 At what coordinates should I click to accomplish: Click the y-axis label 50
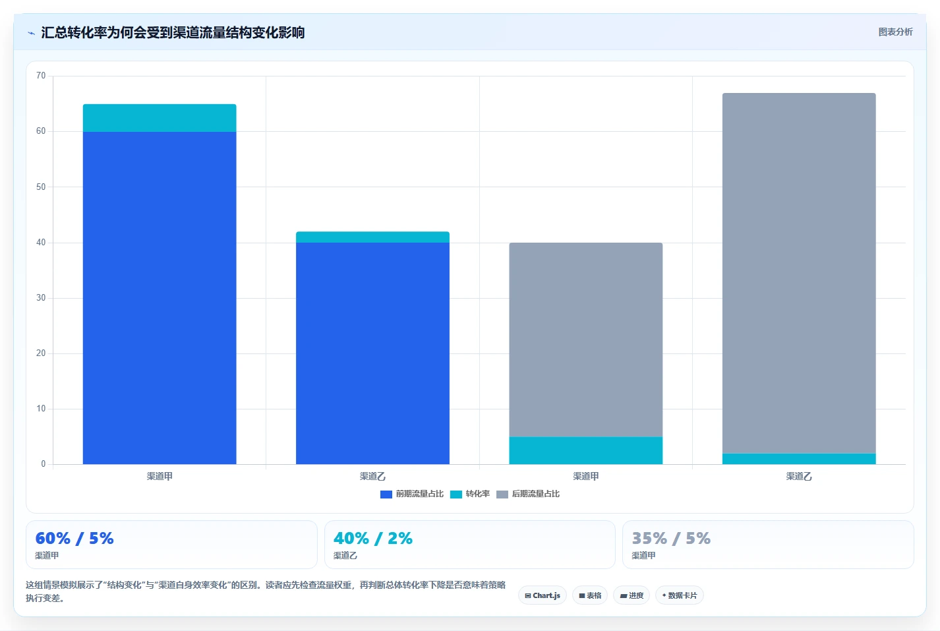[x=41, y=187]
